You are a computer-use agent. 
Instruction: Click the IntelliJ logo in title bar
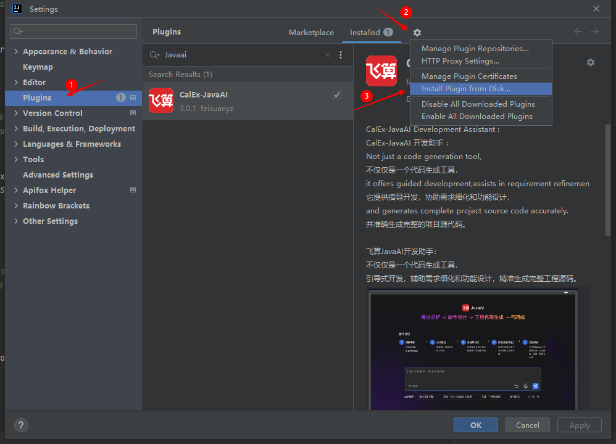(x=17, y=9)
